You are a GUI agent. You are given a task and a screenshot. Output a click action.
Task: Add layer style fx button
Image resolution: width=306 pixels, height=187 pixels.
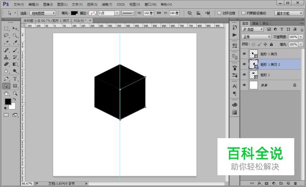tap(259, 183)
